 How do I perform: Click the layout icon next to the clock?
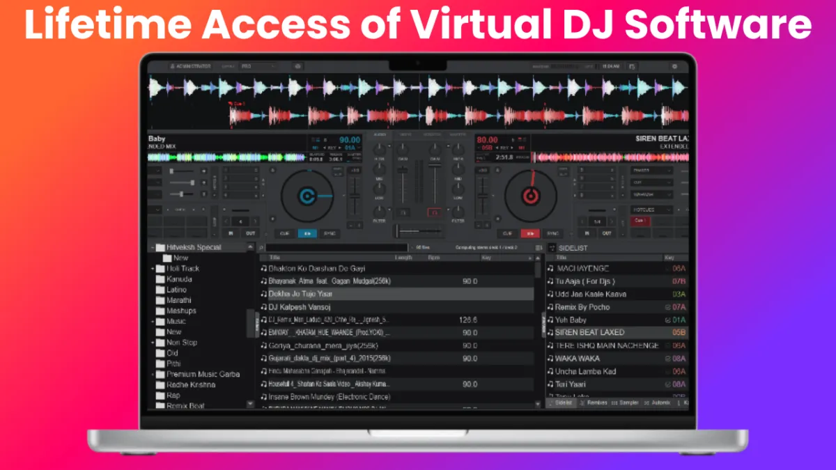coord(632,66)
